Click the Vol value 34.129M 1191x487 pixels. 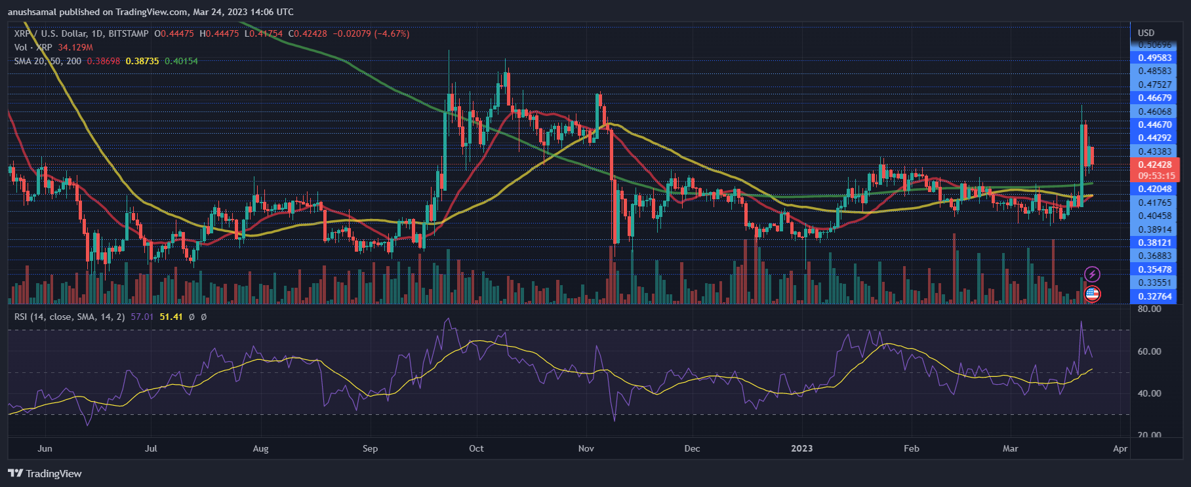pos(75,47)
